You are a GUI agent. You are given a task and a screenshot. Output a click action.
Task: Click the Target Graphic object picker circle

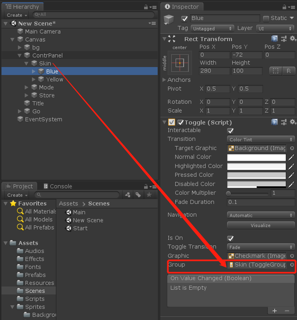(x=292, y=148)
